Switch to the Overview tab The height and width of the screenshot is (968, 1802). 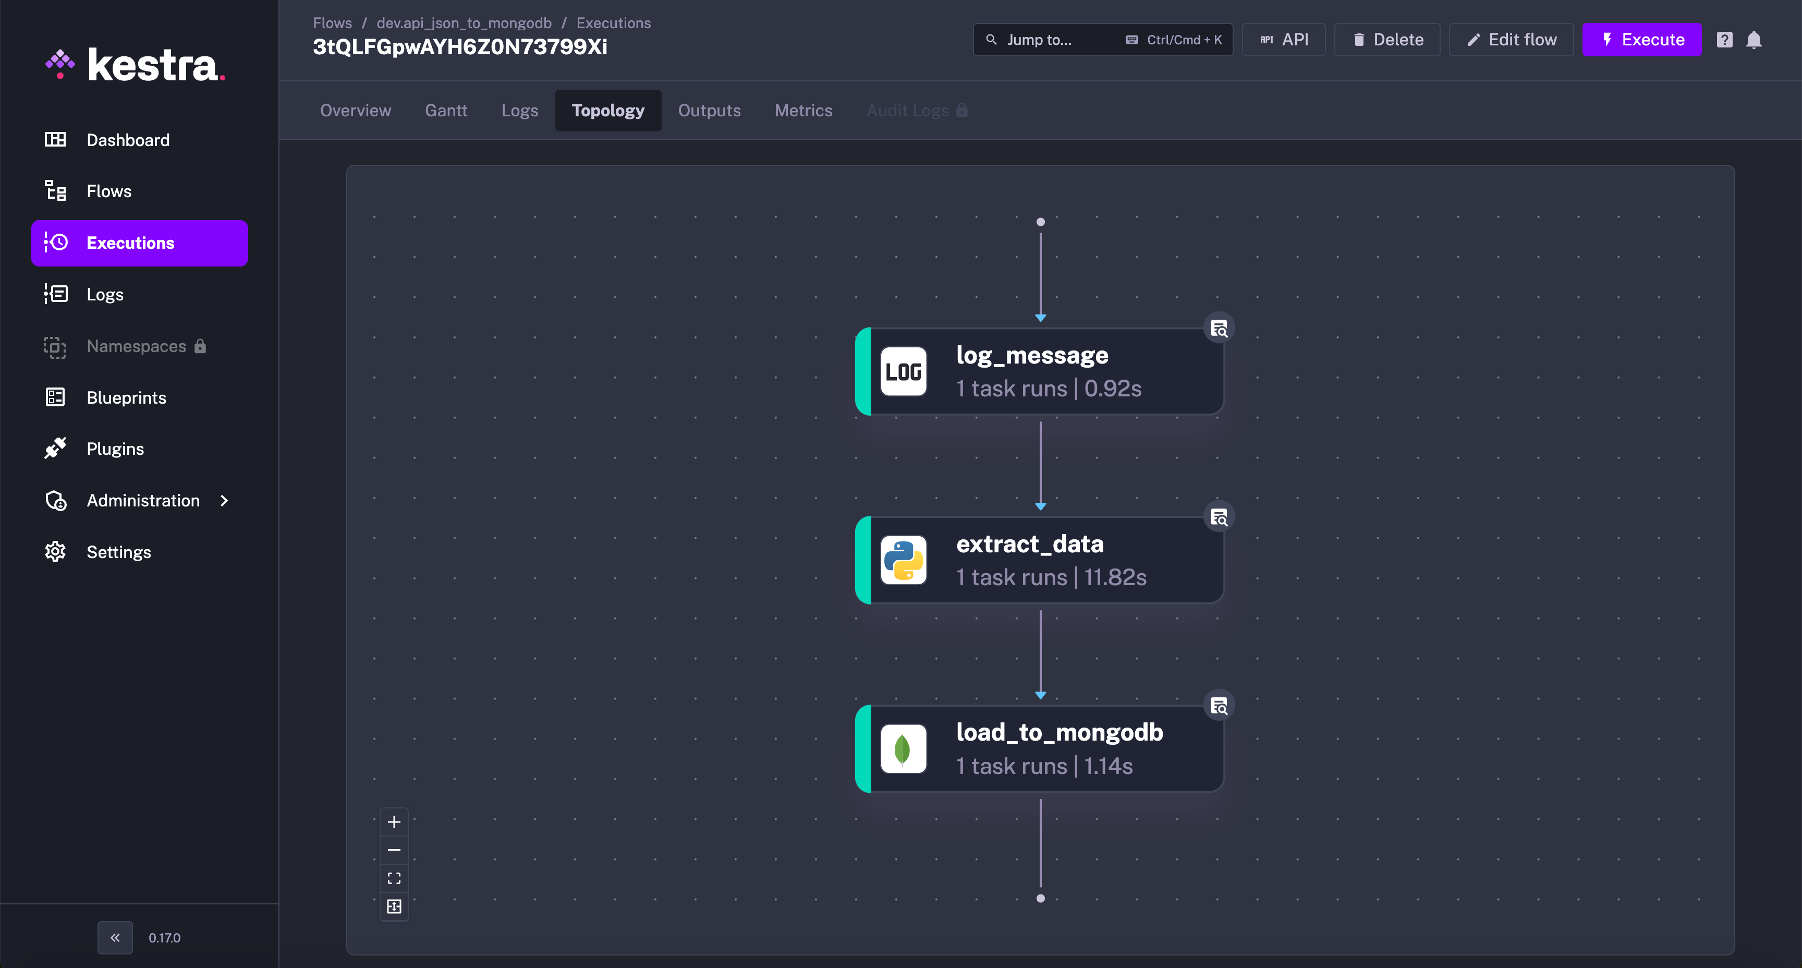coord(356,110)
